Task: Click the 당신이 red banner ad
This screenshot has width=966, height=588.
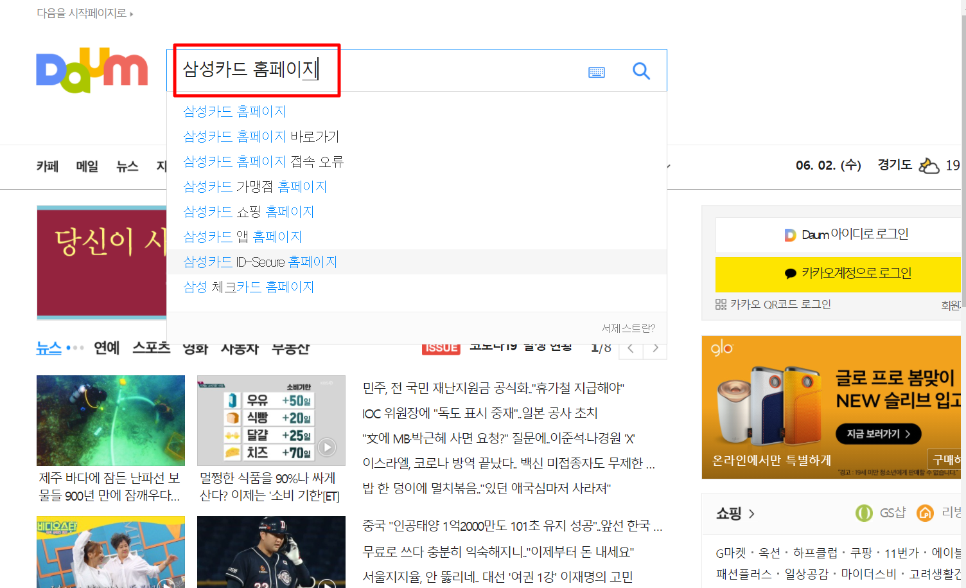Action: click(x=101, y=262)
